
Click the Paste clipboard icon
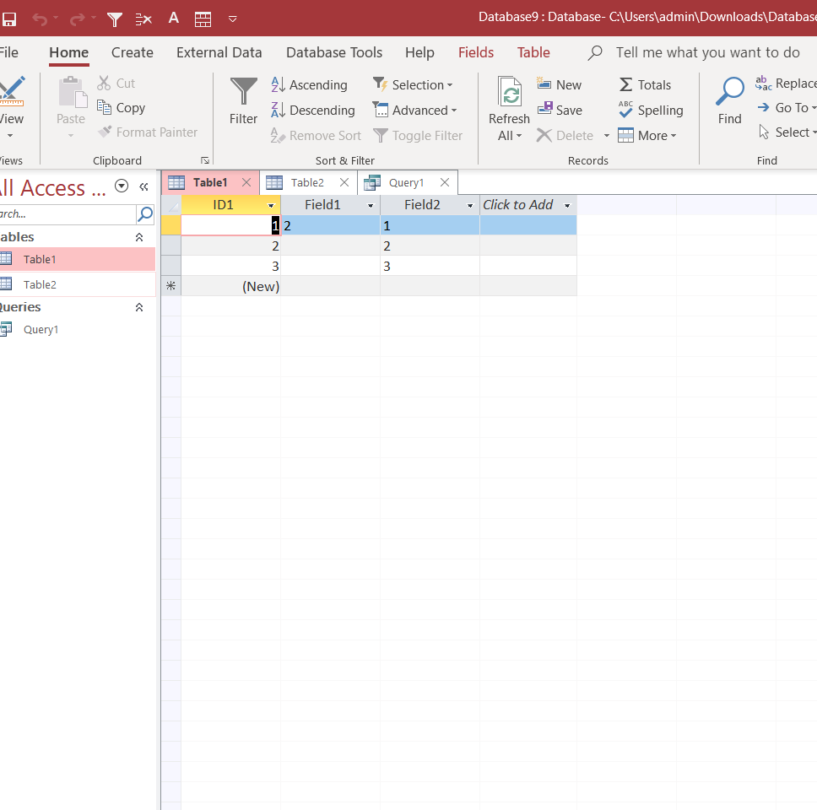72,92
